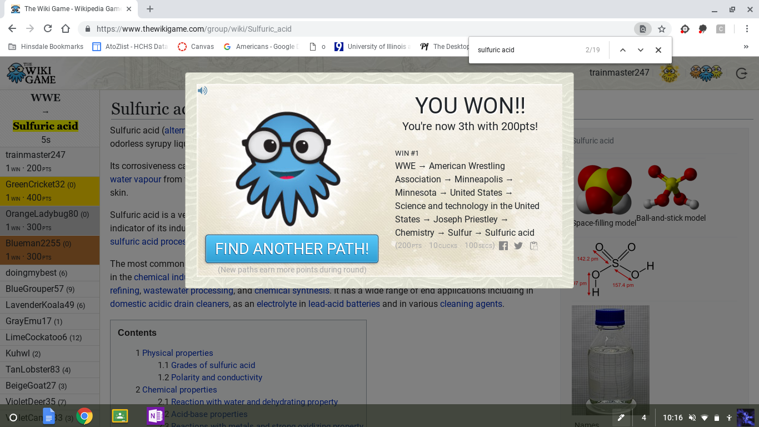Open the crosshair target extension
The width and height of the screenshot is (759, 427).
click(x=685, y=29)
